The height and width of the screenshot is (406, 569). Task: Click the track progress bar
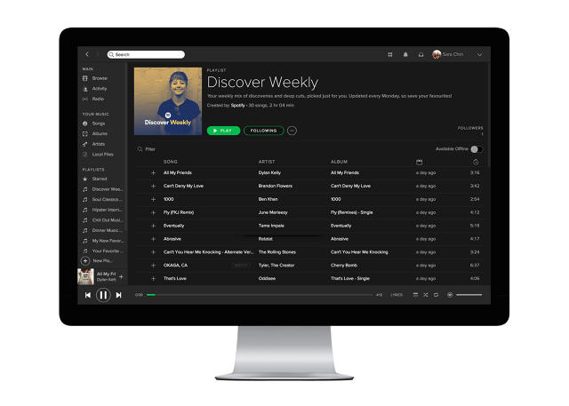260,295
